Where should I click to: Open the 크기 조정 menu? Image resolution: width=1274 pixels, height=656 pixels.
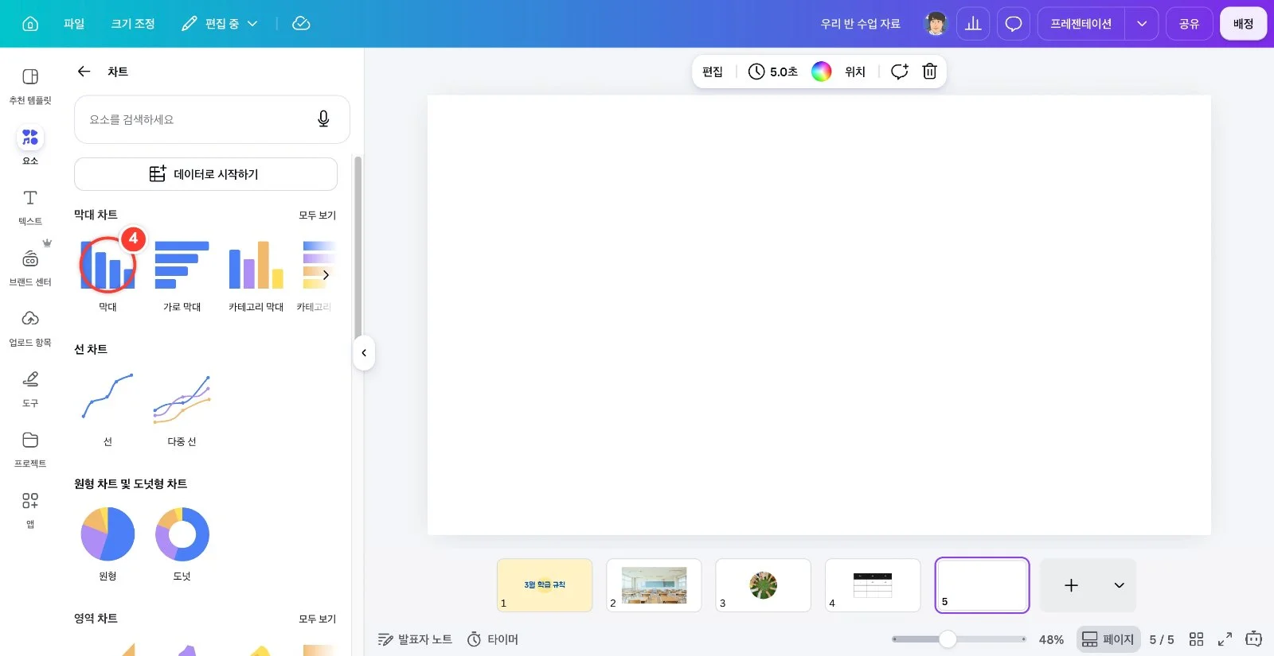tap(133, 24)
